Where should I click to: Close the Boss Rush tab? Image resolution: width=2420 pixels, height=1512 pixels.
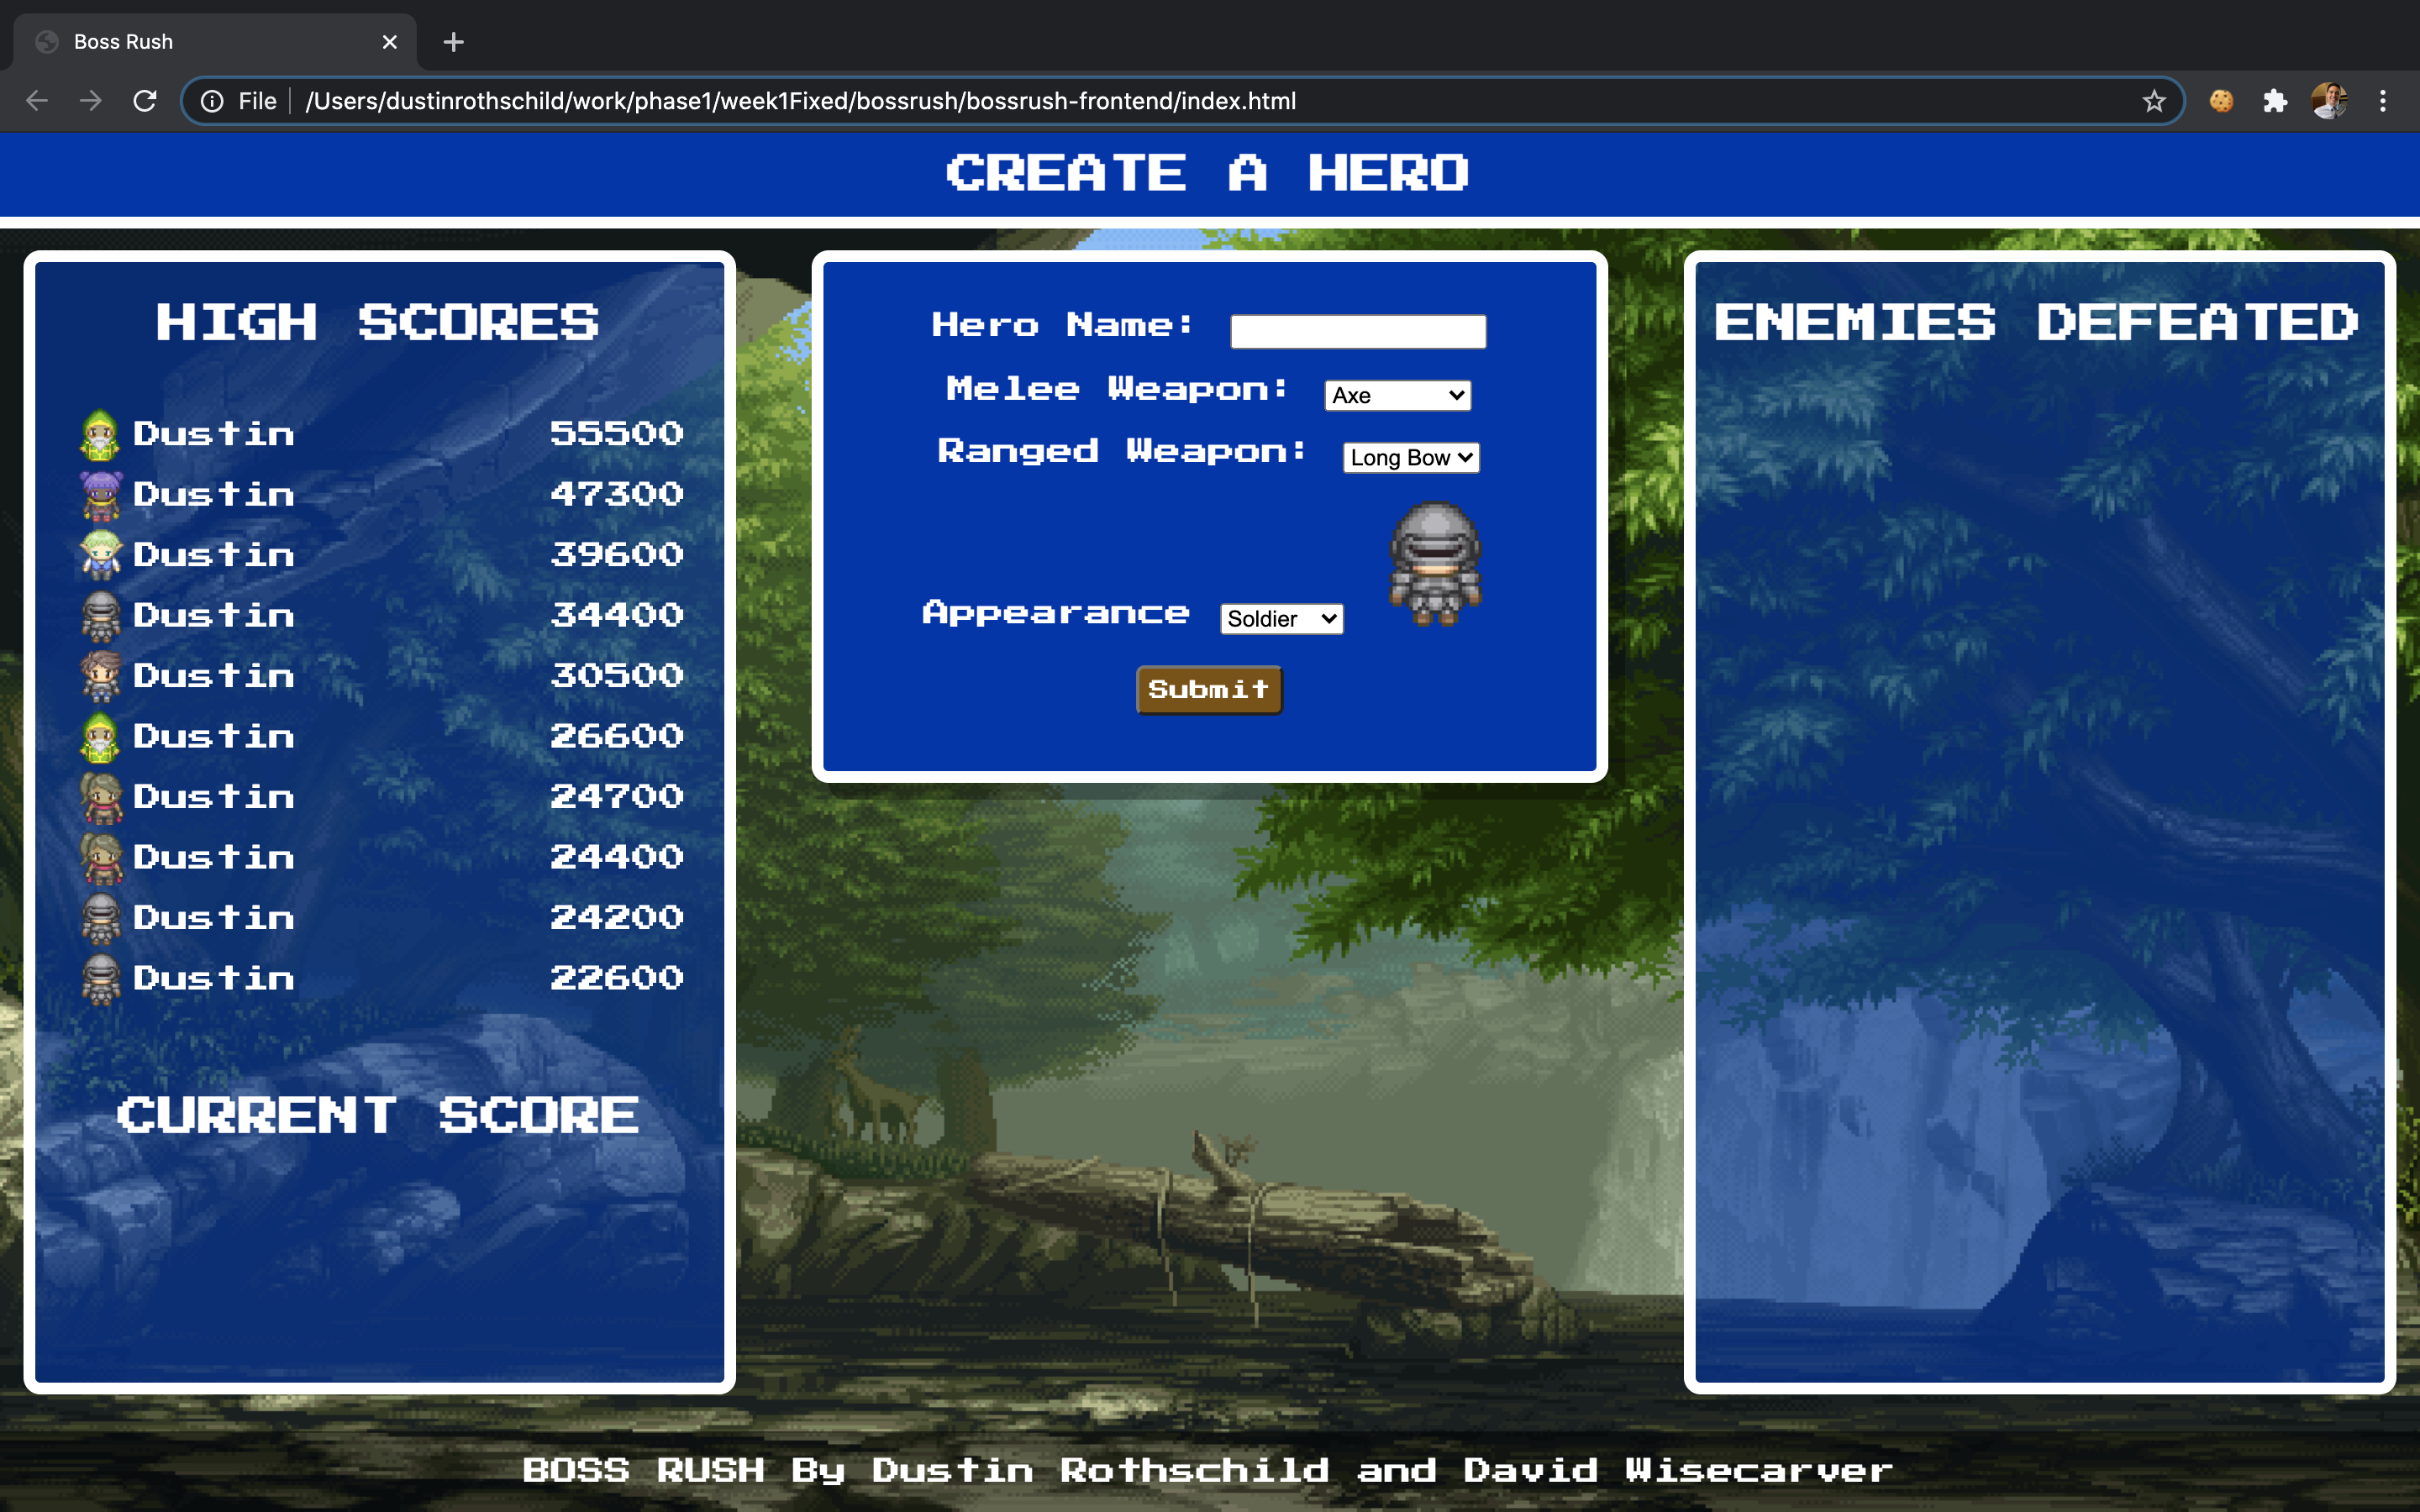(390, 42)
